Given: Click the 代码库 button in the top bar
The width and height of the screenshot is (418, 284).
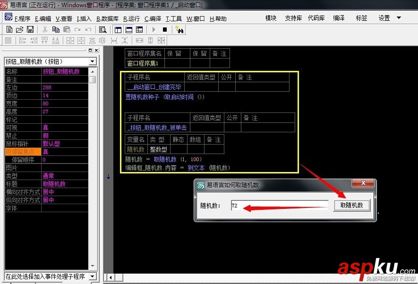Looking at the screenshot, I should (x=316, y=18).
